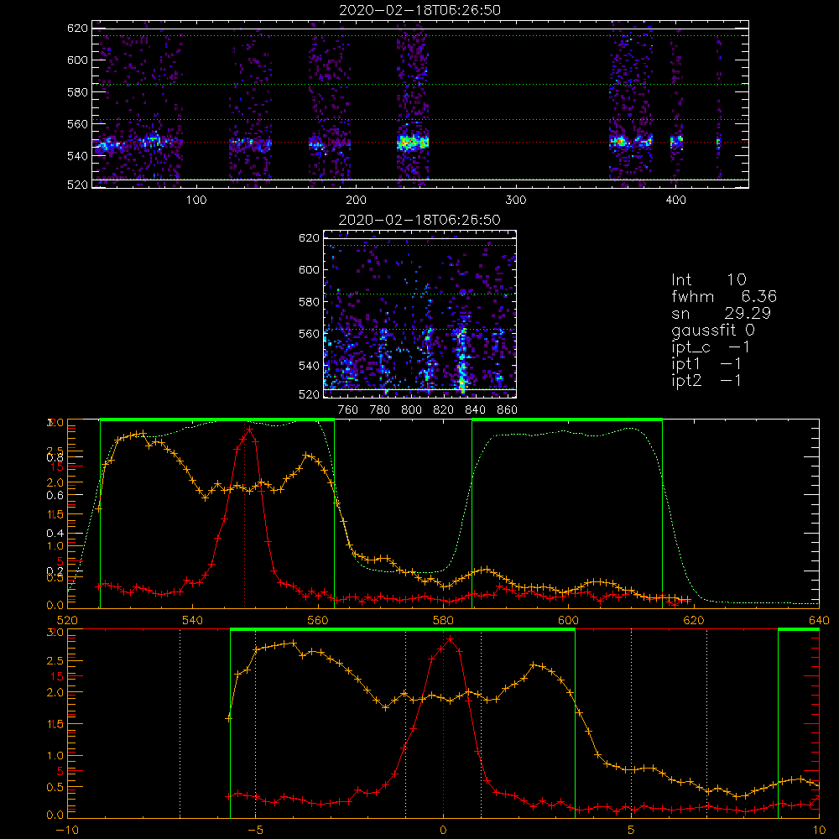Select the 'ipt2 -1' readout text

706,380
